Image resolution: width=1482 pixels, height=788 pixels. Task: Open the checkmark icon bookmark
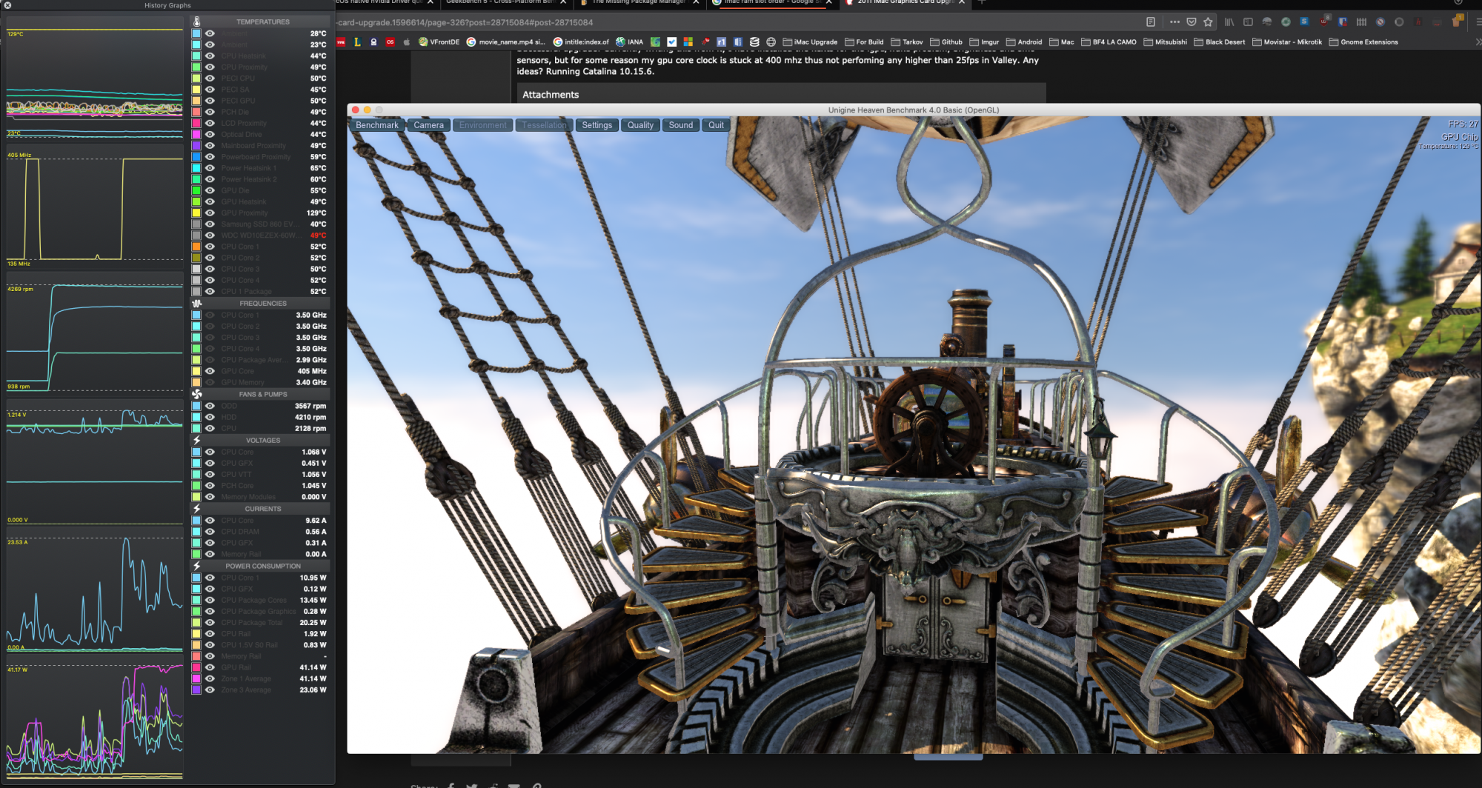pyautogui.click(x=672, y=42)
